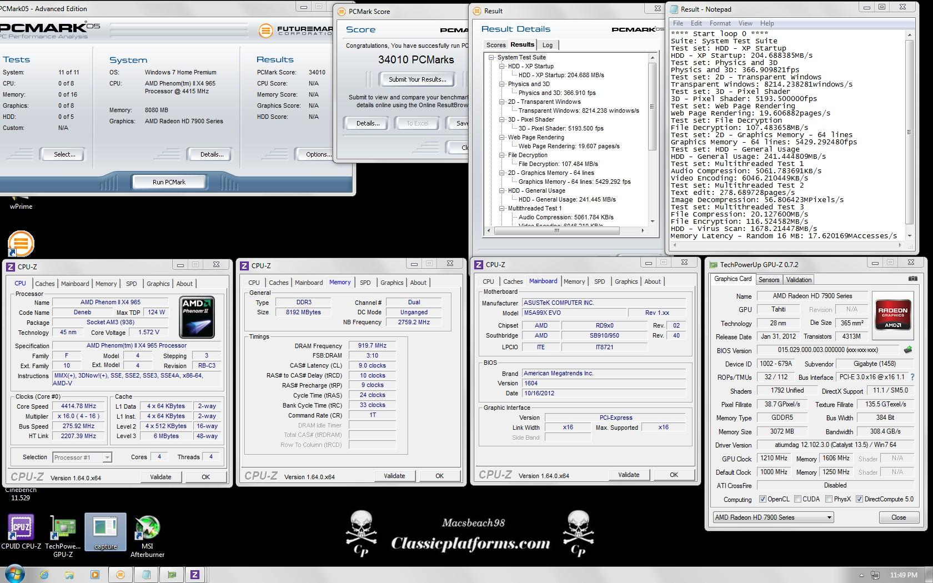Toggle OpenCL checkbox in GPU-Z
Screen dimensions: 933x583
tap(763, 499)
